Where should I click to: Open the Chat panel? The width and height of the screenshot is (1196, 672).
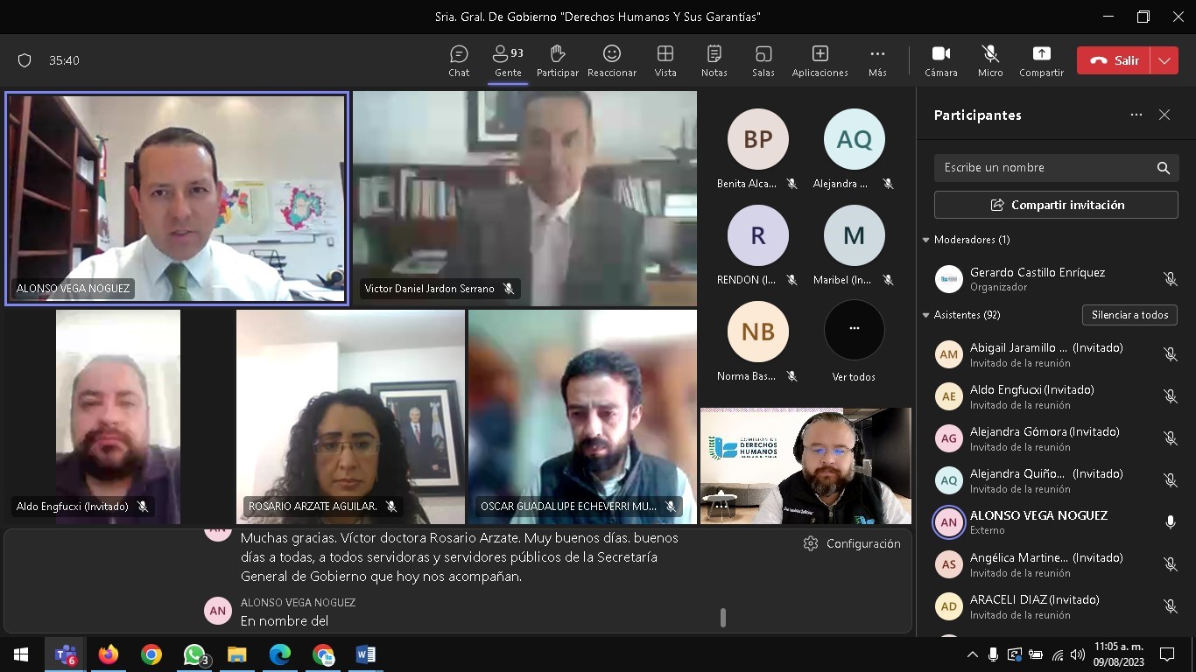[x=459, y=60]
